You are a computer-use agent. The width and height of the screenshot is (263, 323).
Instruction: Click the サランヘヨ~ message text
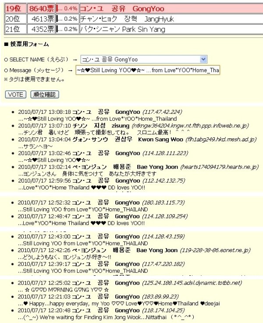(35, 147)
